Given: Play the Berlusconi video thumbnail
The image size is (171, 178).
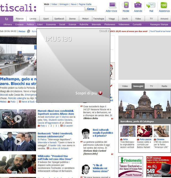Looking at the screenshot, I should click(x=18, y=141).
